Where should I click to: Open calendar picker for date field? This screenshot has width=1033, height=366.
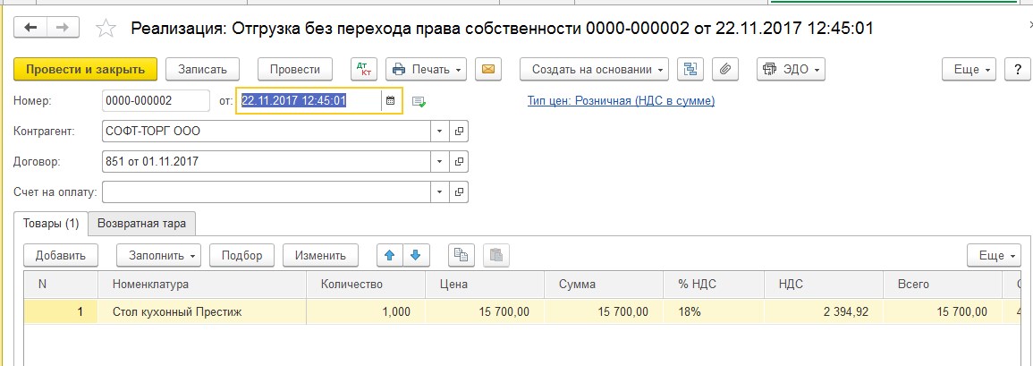391,101
